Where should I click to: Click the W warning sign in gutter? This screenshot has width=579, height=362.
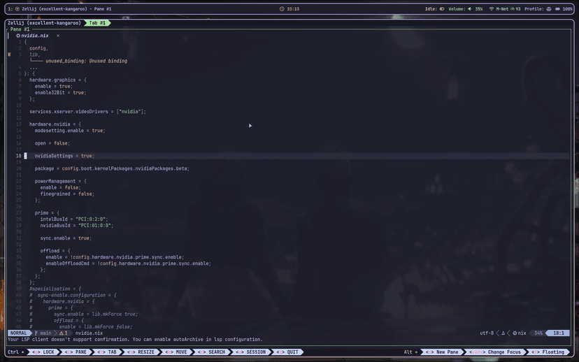point(9,54)
